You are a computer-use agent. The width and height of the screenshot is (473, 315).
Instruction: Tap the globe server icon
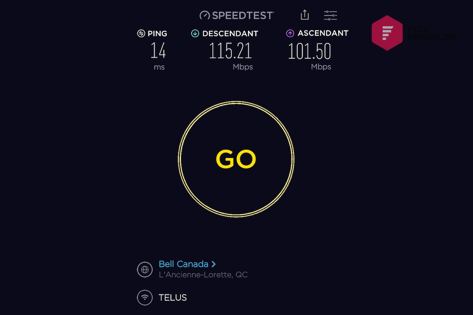tap(145, 270)
